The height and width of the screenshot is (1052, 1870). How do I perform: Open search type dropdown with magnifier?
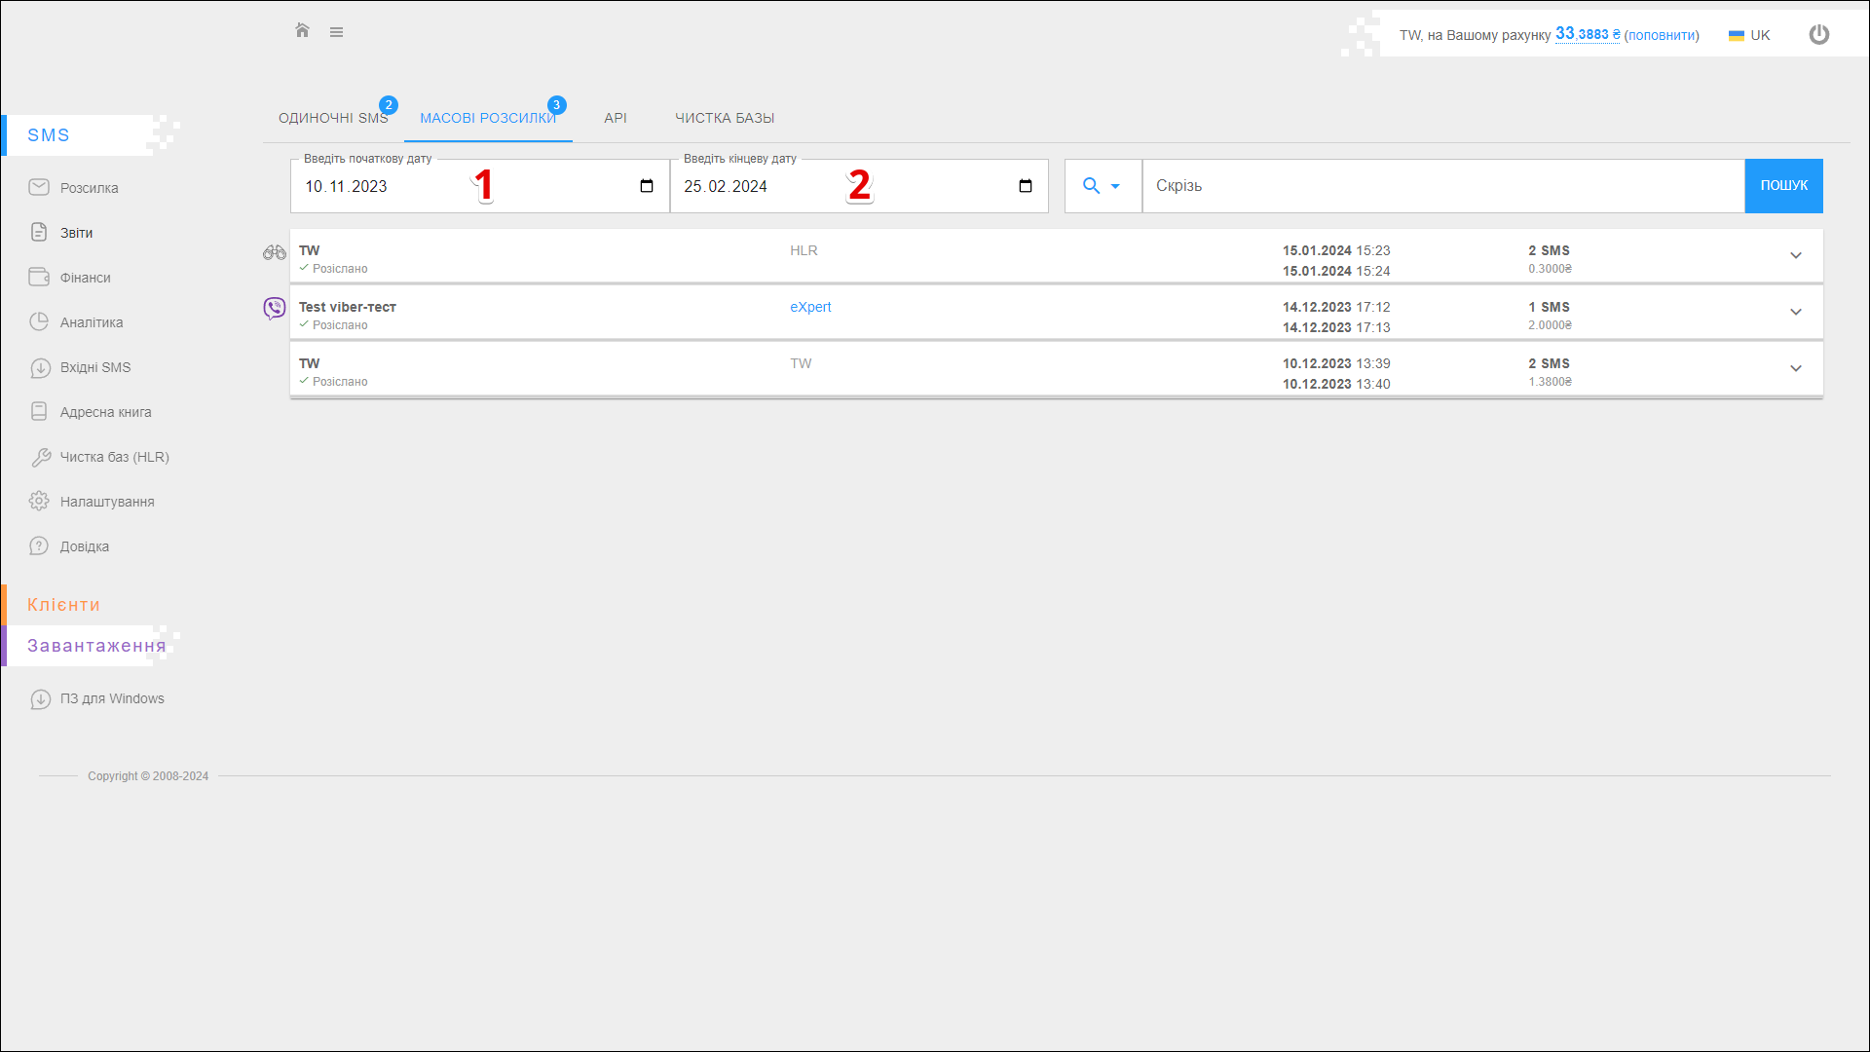tap(1102, 186)
